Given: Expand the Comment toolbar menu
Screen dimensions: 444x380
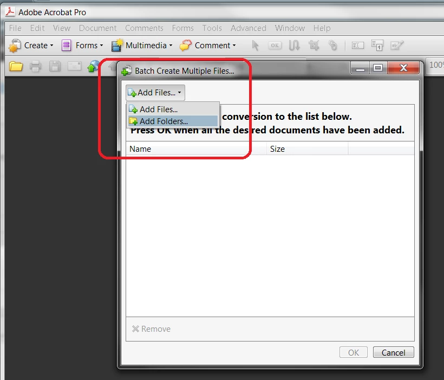Looking at the screenshot, I should pos(208,46).
